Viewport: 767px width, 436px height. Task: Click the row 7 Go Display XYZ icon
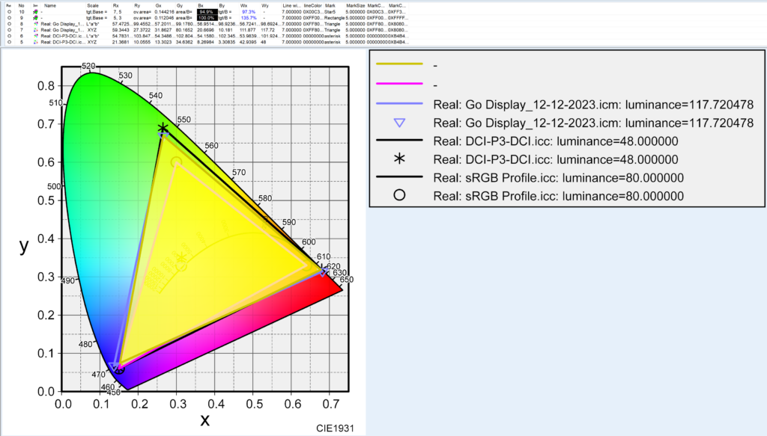[x=35, y=30]
